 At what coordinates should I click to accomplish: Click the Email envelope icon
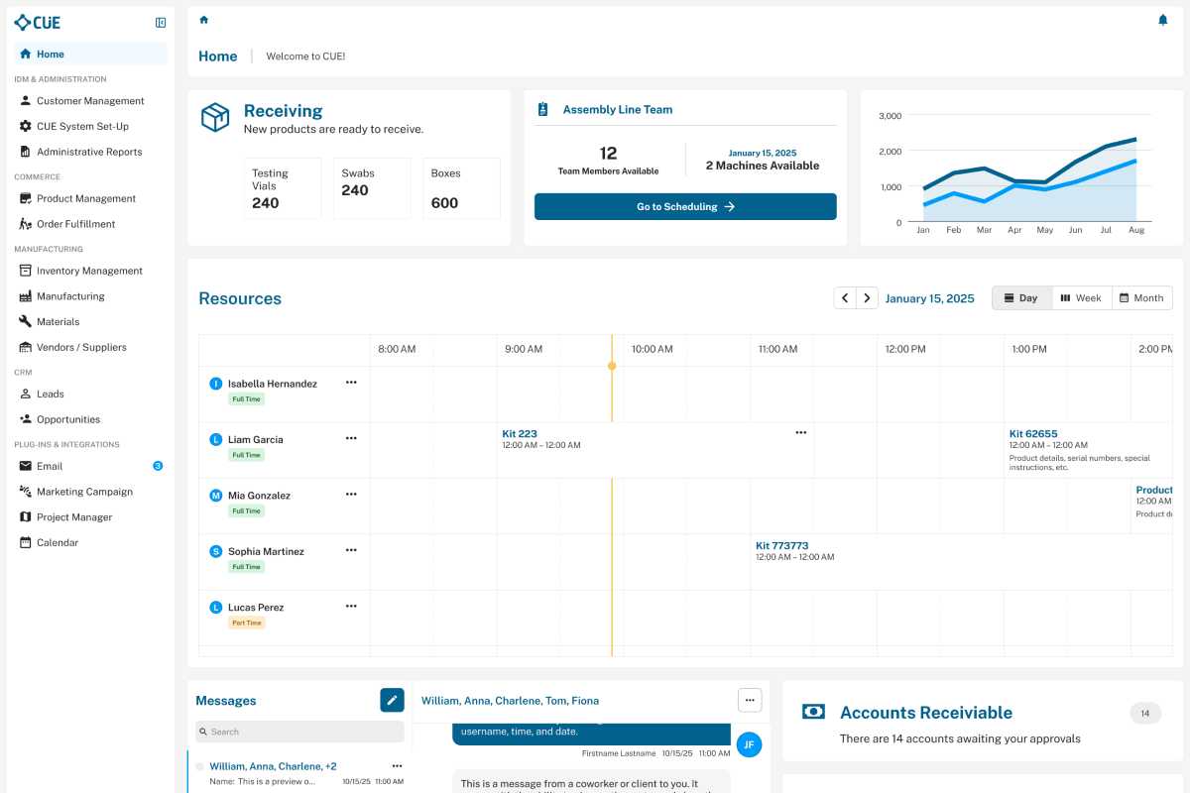pyautogui.click(x=26, y=466)
